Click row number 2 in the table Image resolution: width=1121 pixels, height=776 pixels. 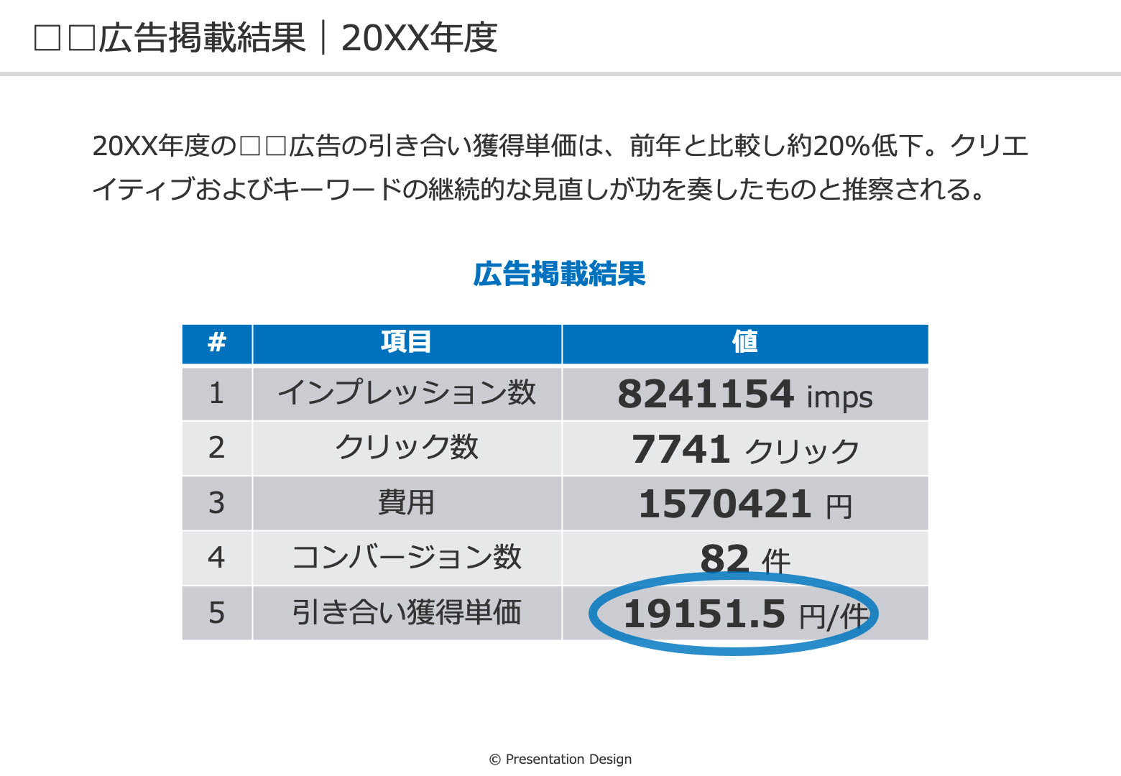(x=217, y=448)
